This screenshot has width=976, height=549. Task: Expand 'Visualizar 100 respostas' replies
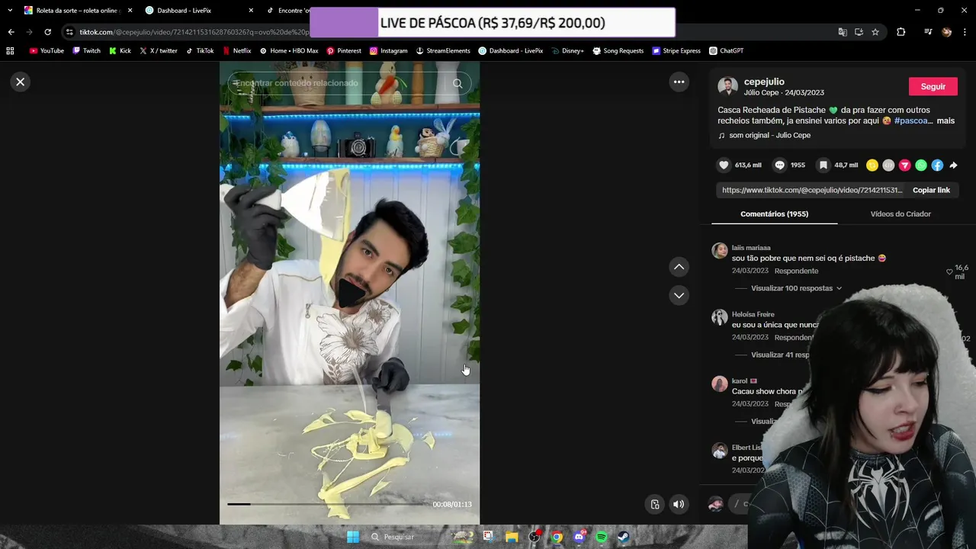796,288
